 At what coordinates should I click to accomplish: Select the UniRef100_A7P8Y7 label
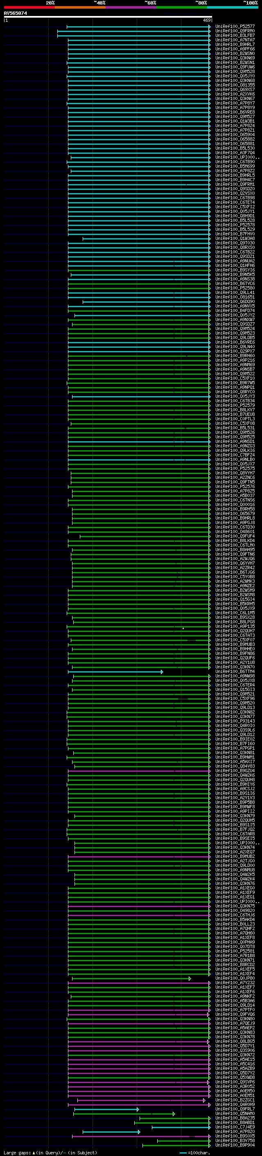pos(235,103)
